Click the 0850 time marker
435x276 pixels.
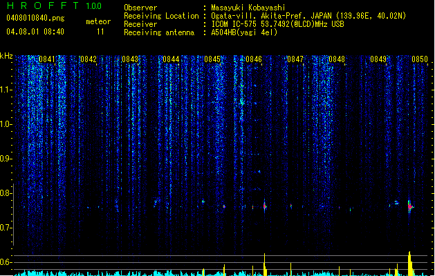(420, 59)
